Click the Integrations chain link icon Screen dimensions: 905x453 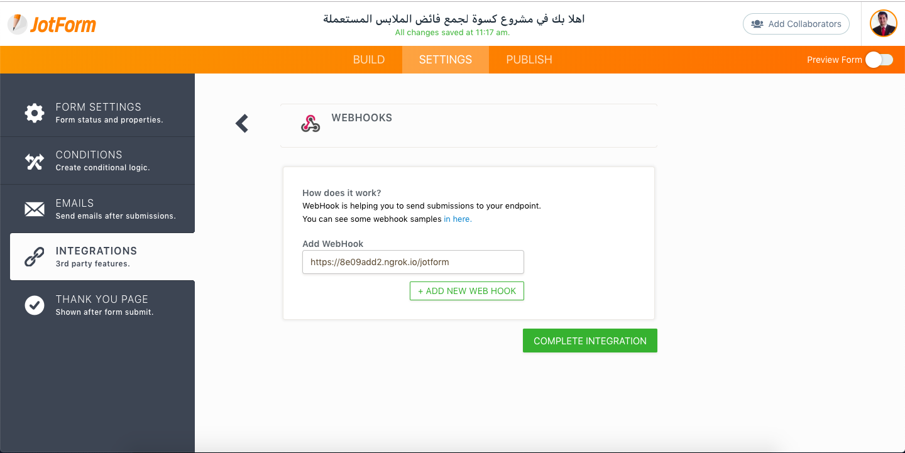click(x=35, y=257)
